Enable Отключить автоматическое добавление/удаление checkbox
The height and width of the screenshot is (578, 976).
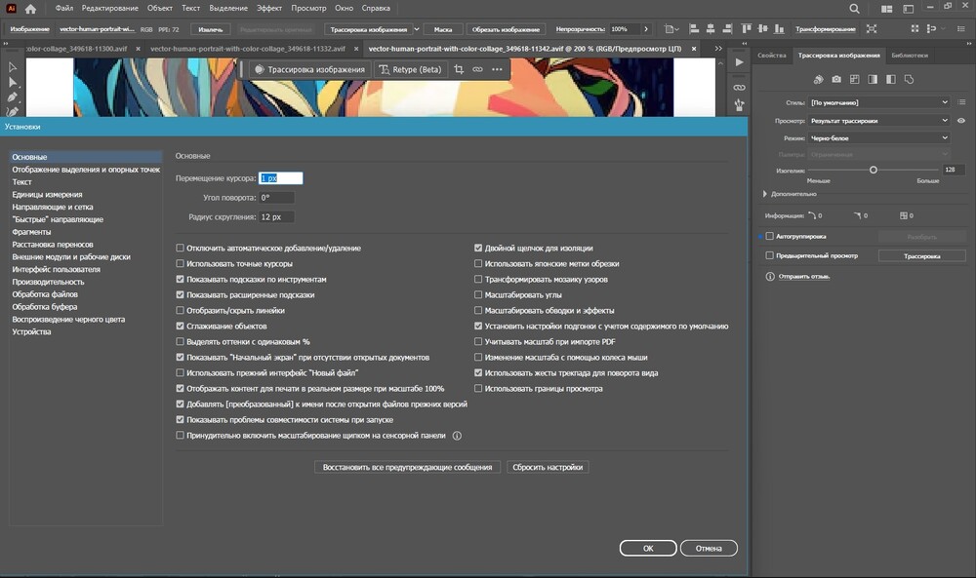pyautogui.click(x=180, y=249)
